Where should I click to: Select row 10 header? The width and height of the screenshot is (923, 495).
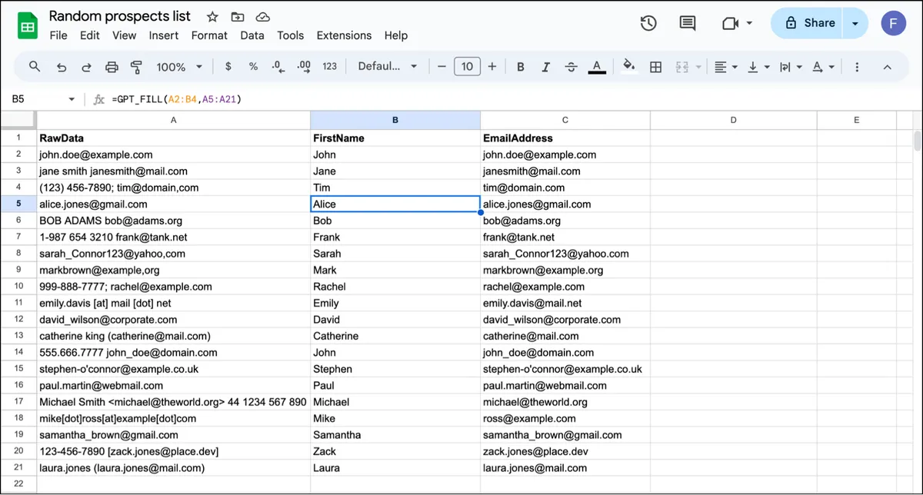(x=18, y=286)
